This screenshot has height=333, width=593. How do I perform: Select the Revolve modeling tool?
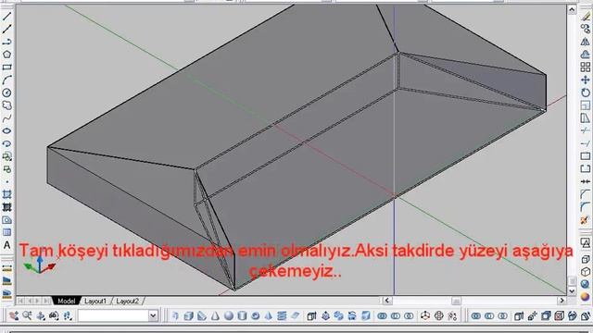click(x=352, y=315)
